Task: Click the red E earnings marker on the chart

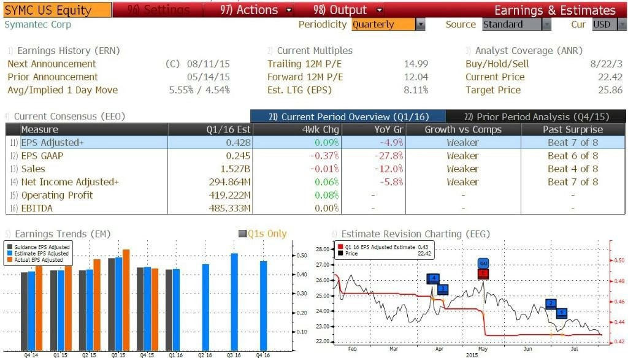Action: 483,274
